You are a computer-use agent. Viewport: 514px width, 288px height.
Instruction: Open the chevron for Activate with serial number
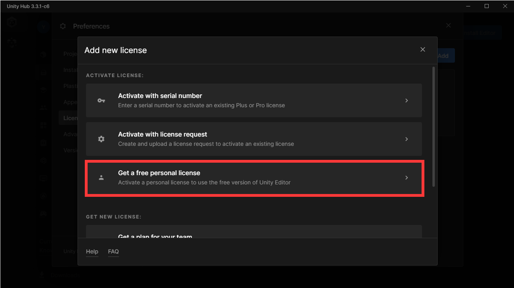tap(406, 100)
